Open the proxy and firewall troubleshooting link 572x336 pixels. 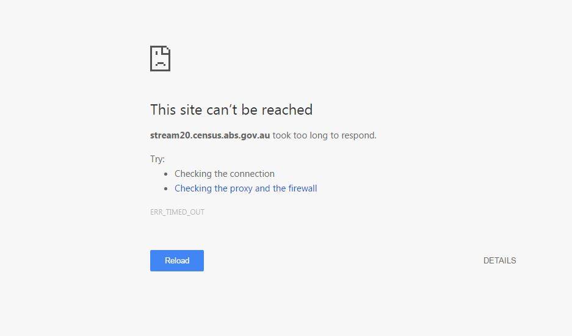coord(245,188)
